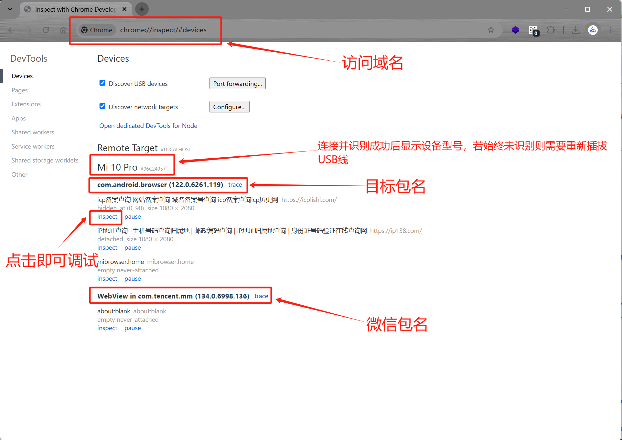
Task: Pause the mibrowser:home page
Action: [x=133, y=278]
